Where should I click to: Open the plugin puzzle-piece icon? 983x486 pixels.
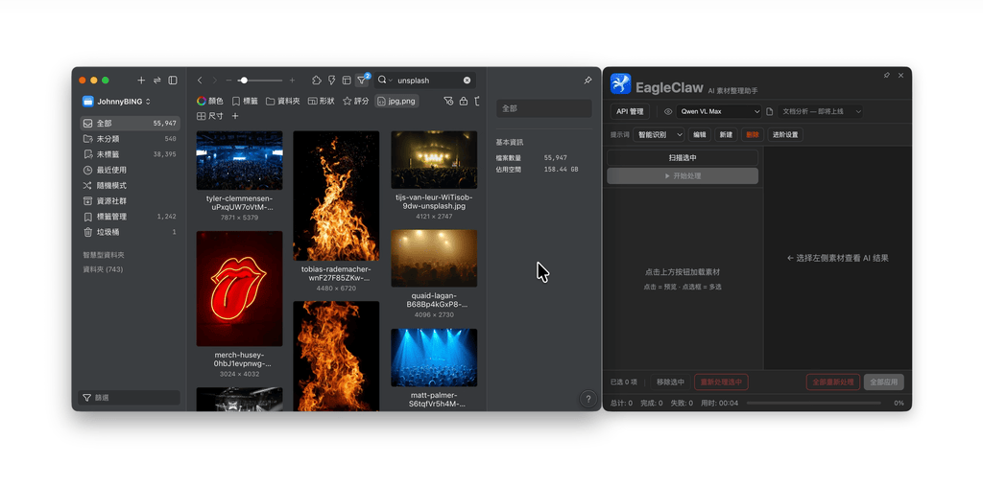(317, 81)
